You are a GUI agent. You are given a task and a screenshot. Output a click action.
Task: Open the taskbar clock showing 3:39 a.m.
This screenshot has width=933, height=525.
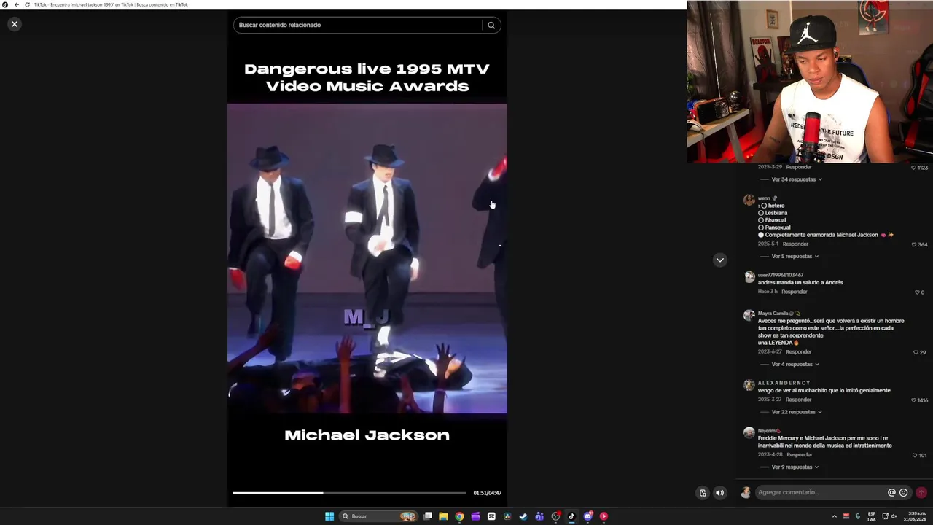916,516
